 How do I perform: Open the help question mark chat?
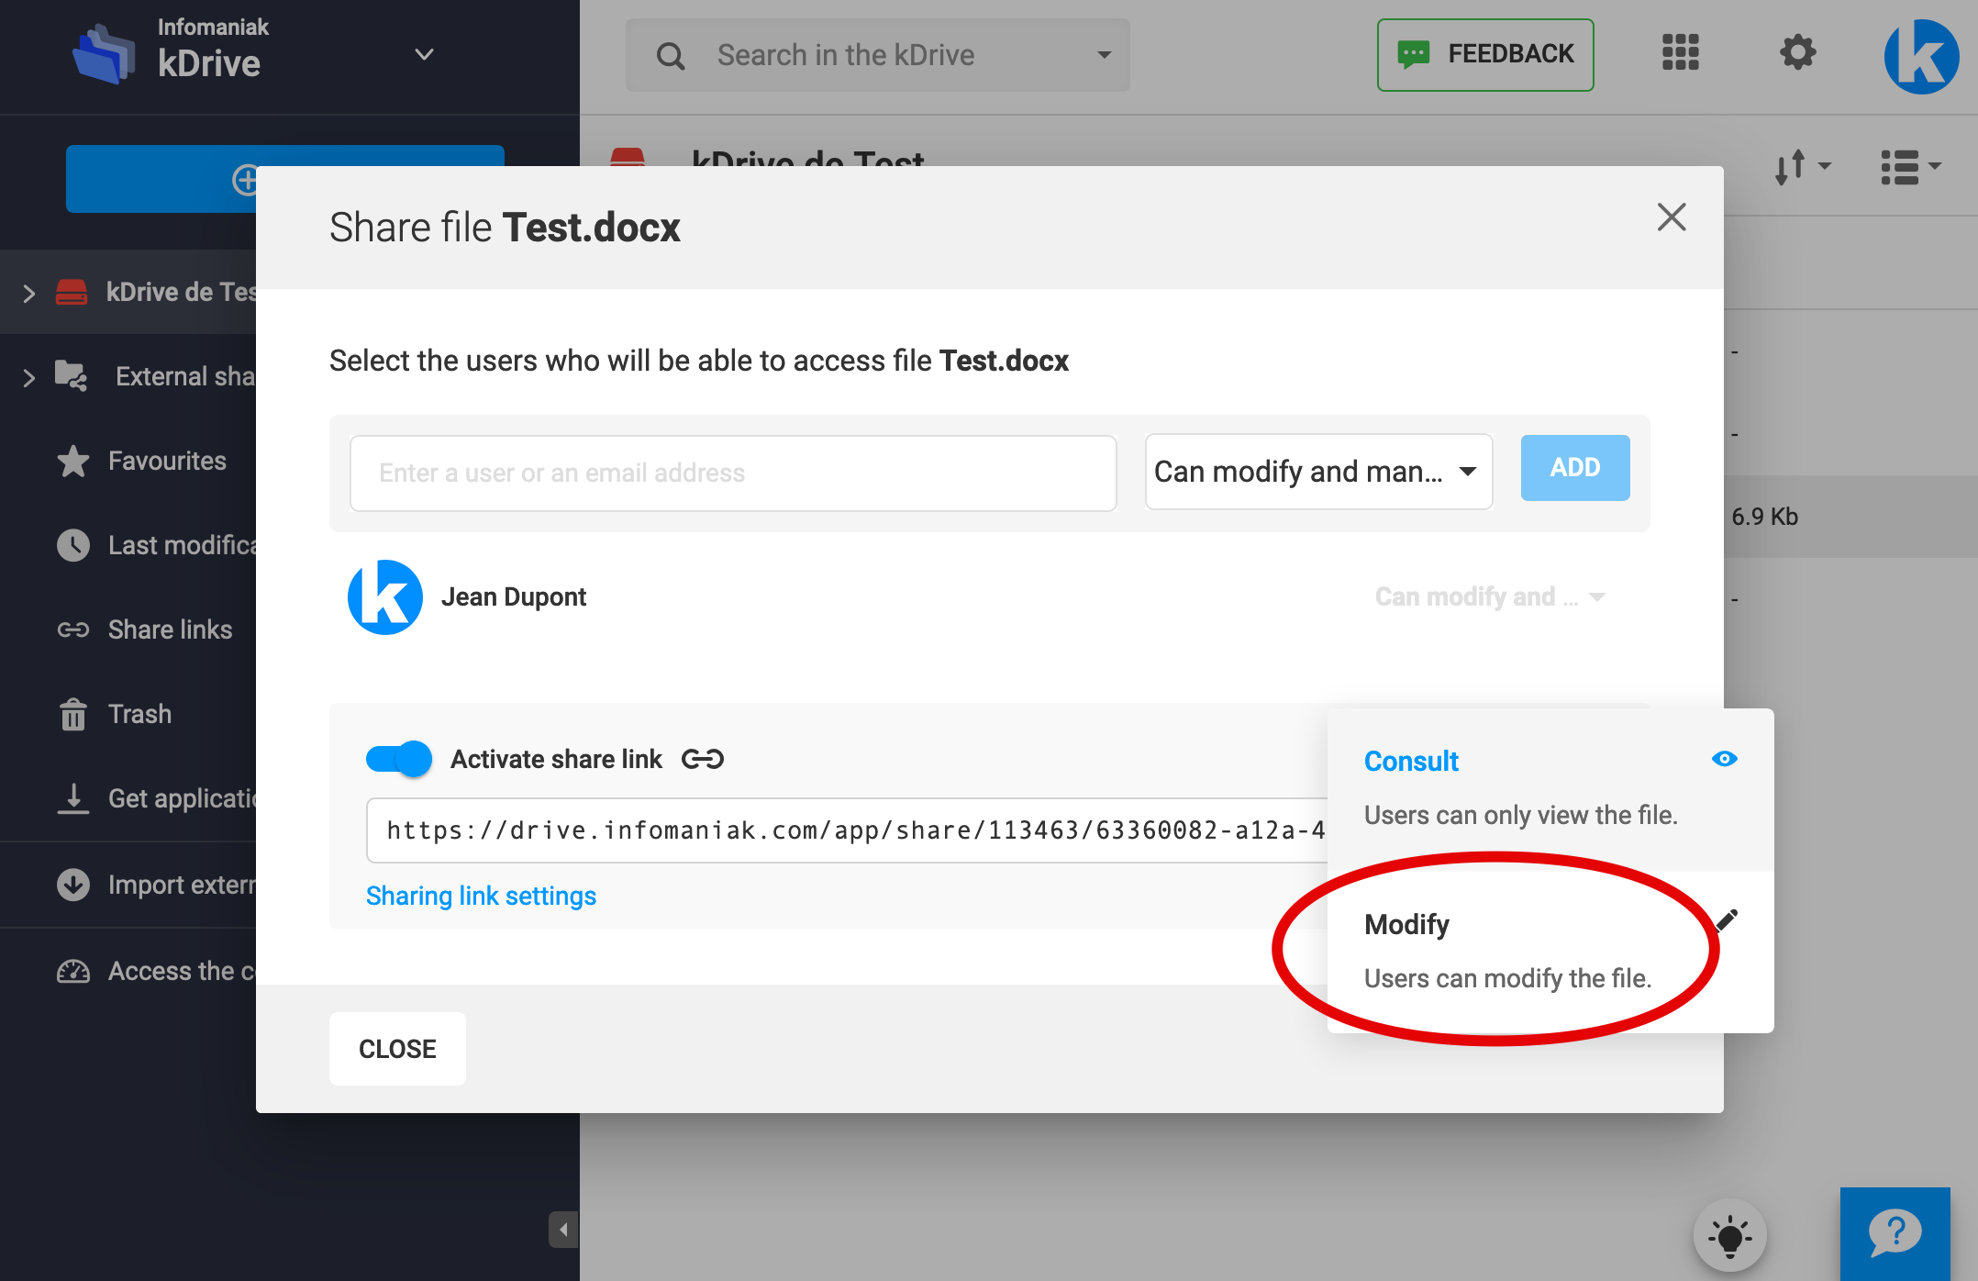click(1895, 1232)
